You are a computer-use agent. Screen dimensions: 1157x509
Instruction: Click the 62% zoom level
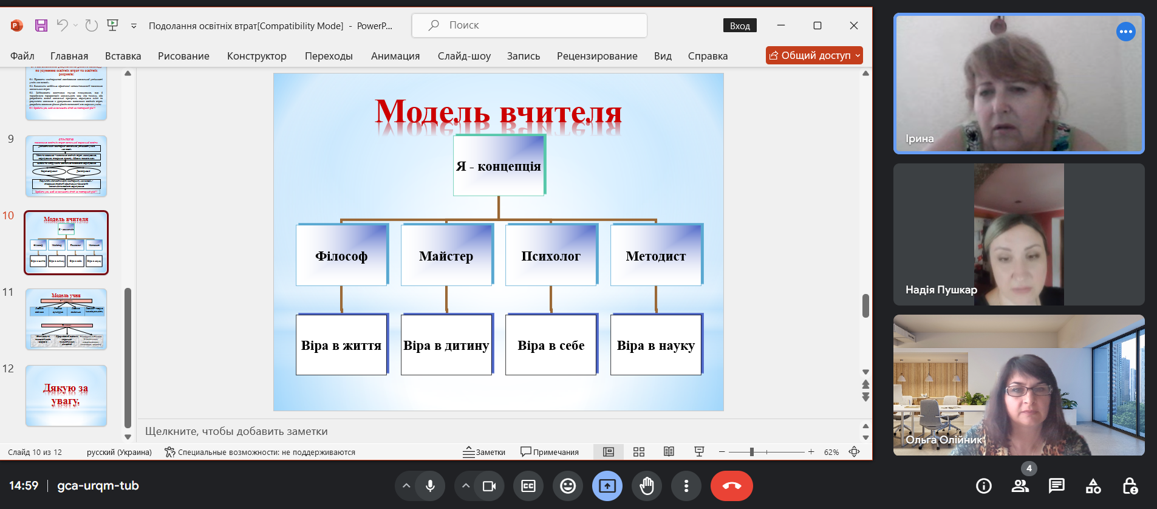click(x=831, y=452)
